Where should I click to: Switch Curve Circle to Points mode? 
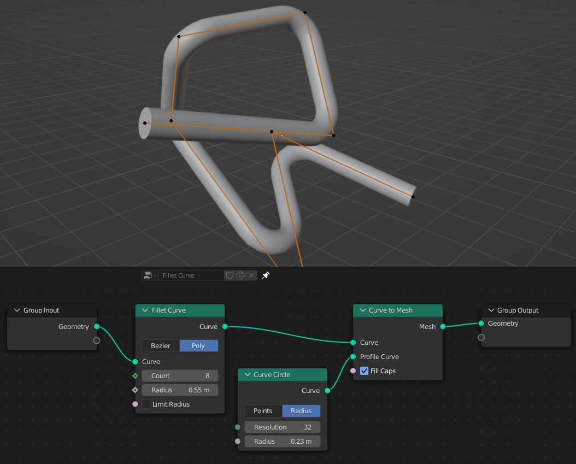pyautogui.click(x=263, y=410)
